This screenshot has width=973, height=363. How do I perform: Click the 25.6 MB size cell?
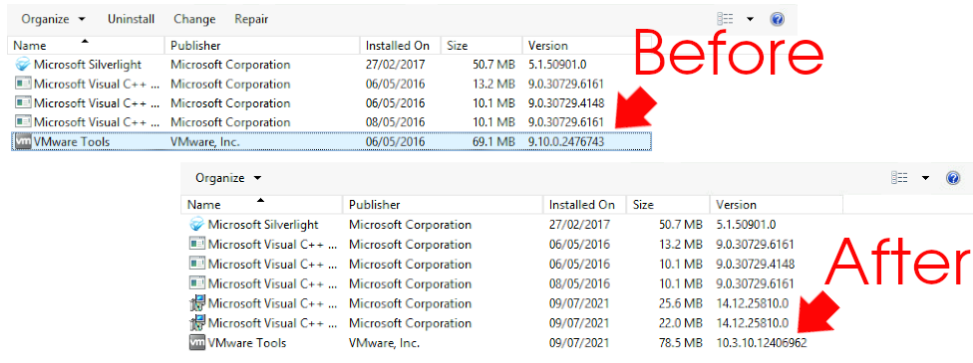click(x=681, y=303)
